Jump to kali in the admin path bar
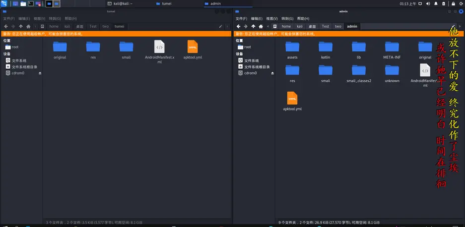465x227 pixels. tap(300, 26)
